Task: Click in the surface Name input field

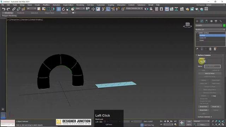Action: click(212, 66)
